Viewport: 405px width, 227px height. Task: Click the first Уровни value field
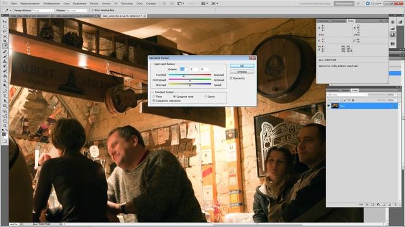pyautogui.click(x=183, y=69)
